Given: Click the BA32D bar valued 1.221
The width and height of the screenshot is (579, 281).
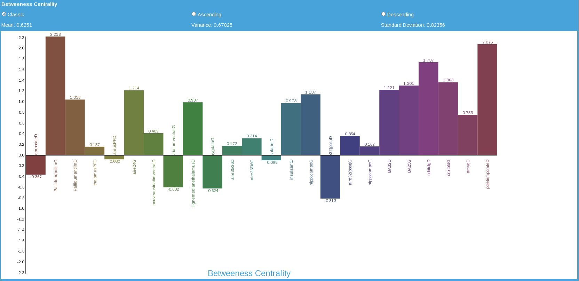Looking at the screenshot, I should click(x=389, y=122).
